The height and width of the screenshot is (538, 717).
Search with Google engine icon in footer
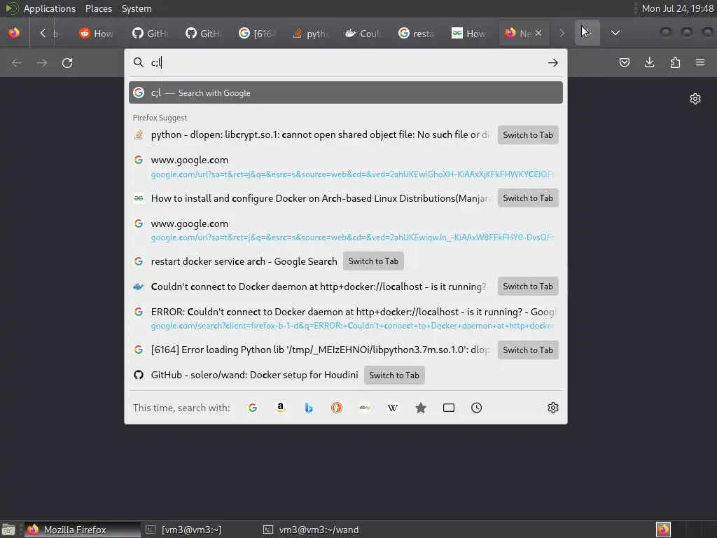252,408
